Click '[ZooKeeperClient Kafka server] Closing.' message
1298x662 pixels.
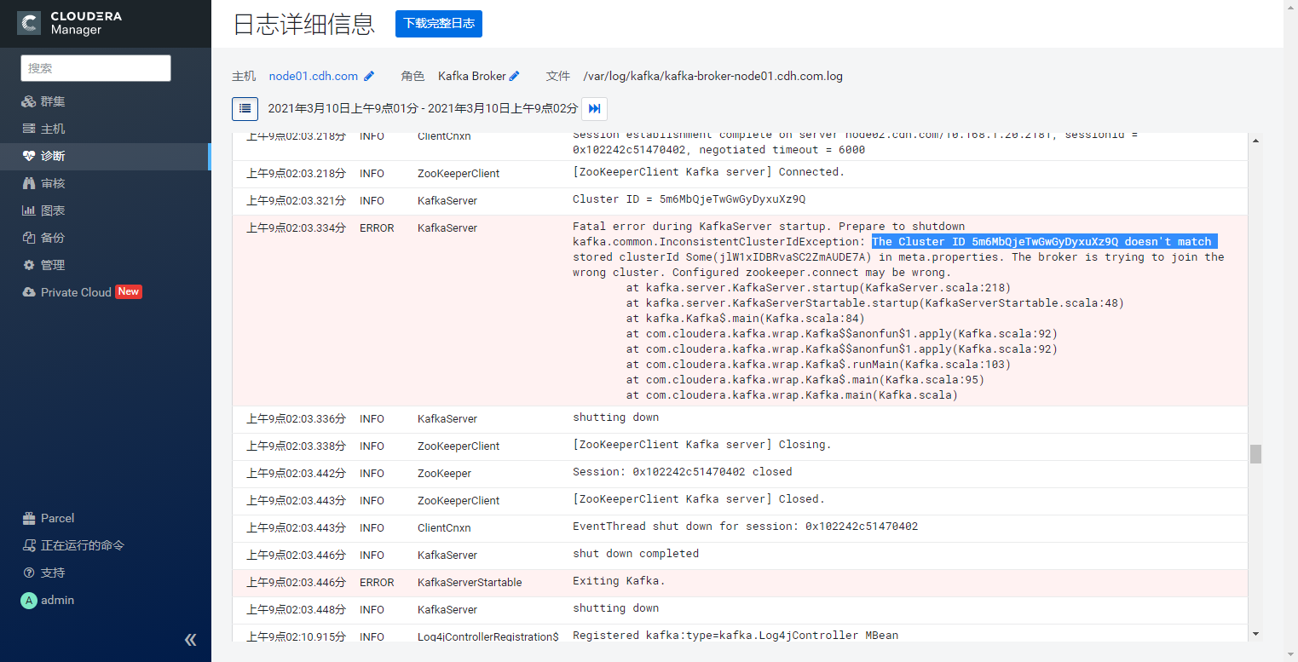701,445
